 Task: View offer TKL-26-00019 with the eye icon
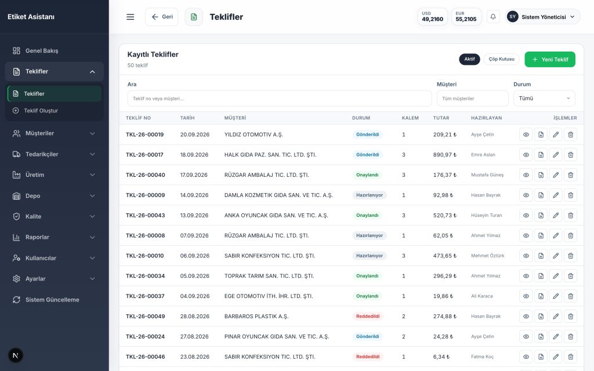pyautogui.click(x=526, y=134)
